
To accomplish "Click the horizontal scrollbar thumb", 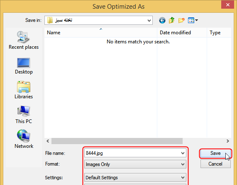I will (117, 141).
